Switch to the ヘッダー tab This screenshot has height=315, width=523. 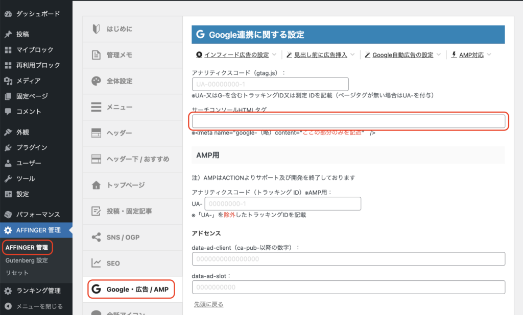click(132, 133)
